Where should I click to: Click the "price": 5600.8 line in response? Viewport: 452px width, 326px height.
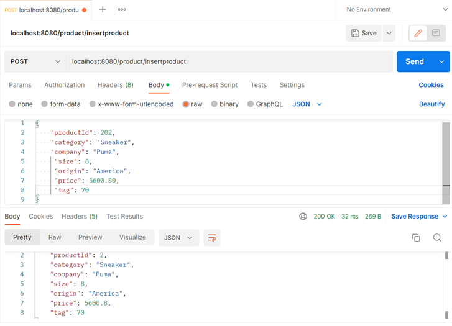(80, 303)
